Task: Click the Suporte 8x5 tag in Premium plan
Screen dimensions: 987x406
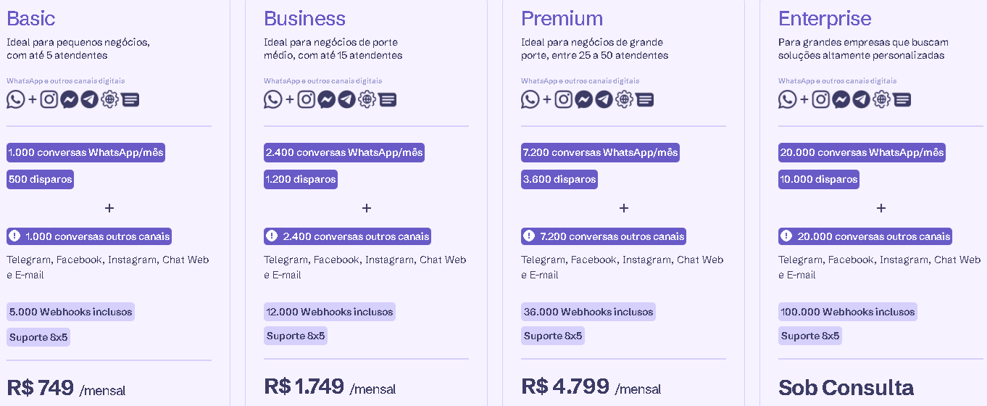Action: pos(553,336)
